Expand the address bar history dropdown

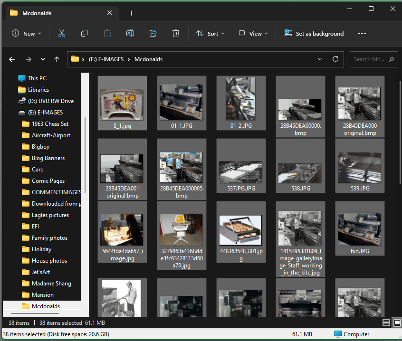[320, 59]
